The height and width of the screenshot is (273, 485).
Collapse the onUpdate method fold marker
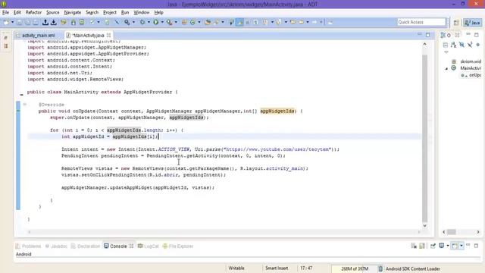click(25, 105)
